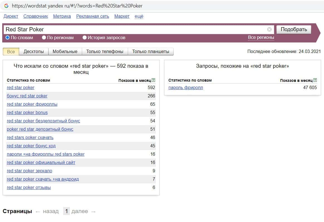
Task: Expand the 'ещё' services menu
Action: point(139,16)
